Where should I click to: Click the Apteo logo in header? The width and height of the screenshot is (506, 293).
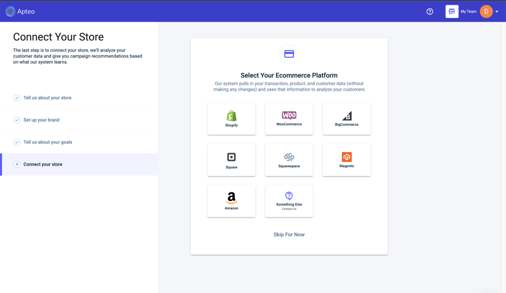coord(20,11)
